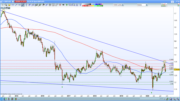Select the text annotation T tool
Image resolution: width=180 pixels, height=101 pixels.
53,5
